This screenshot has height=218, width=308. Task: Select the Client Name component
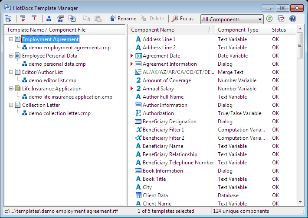pos(157,203)
